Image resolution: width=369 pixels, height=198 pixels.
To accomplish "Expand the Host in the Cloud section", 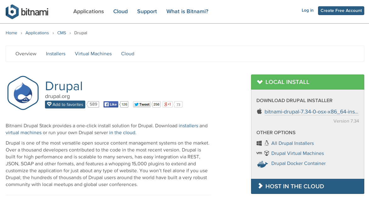I will click(307, 186).
